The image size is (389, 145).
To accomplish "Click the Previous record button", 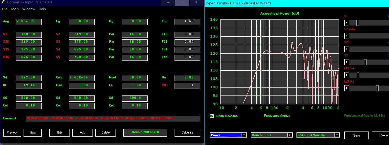I will coord(12,132).
